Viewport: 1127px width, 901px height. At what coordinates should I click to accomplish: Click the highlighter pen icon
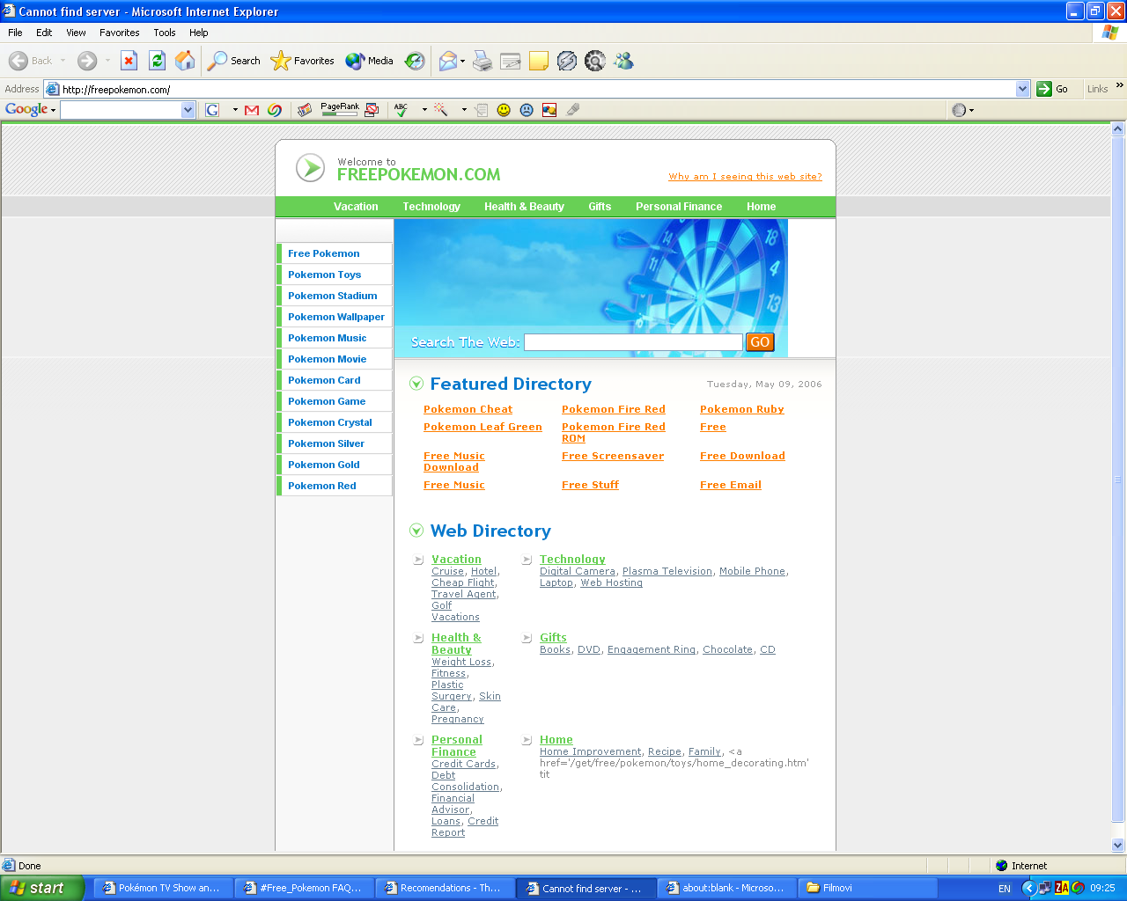(572, 110)
